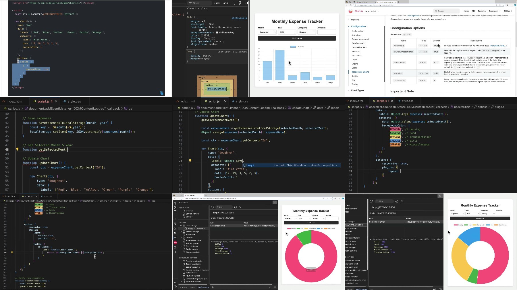Toggle the computed styles sidebar icon
The height and width of the screenshot is (290, 517).
coord(246,3)
